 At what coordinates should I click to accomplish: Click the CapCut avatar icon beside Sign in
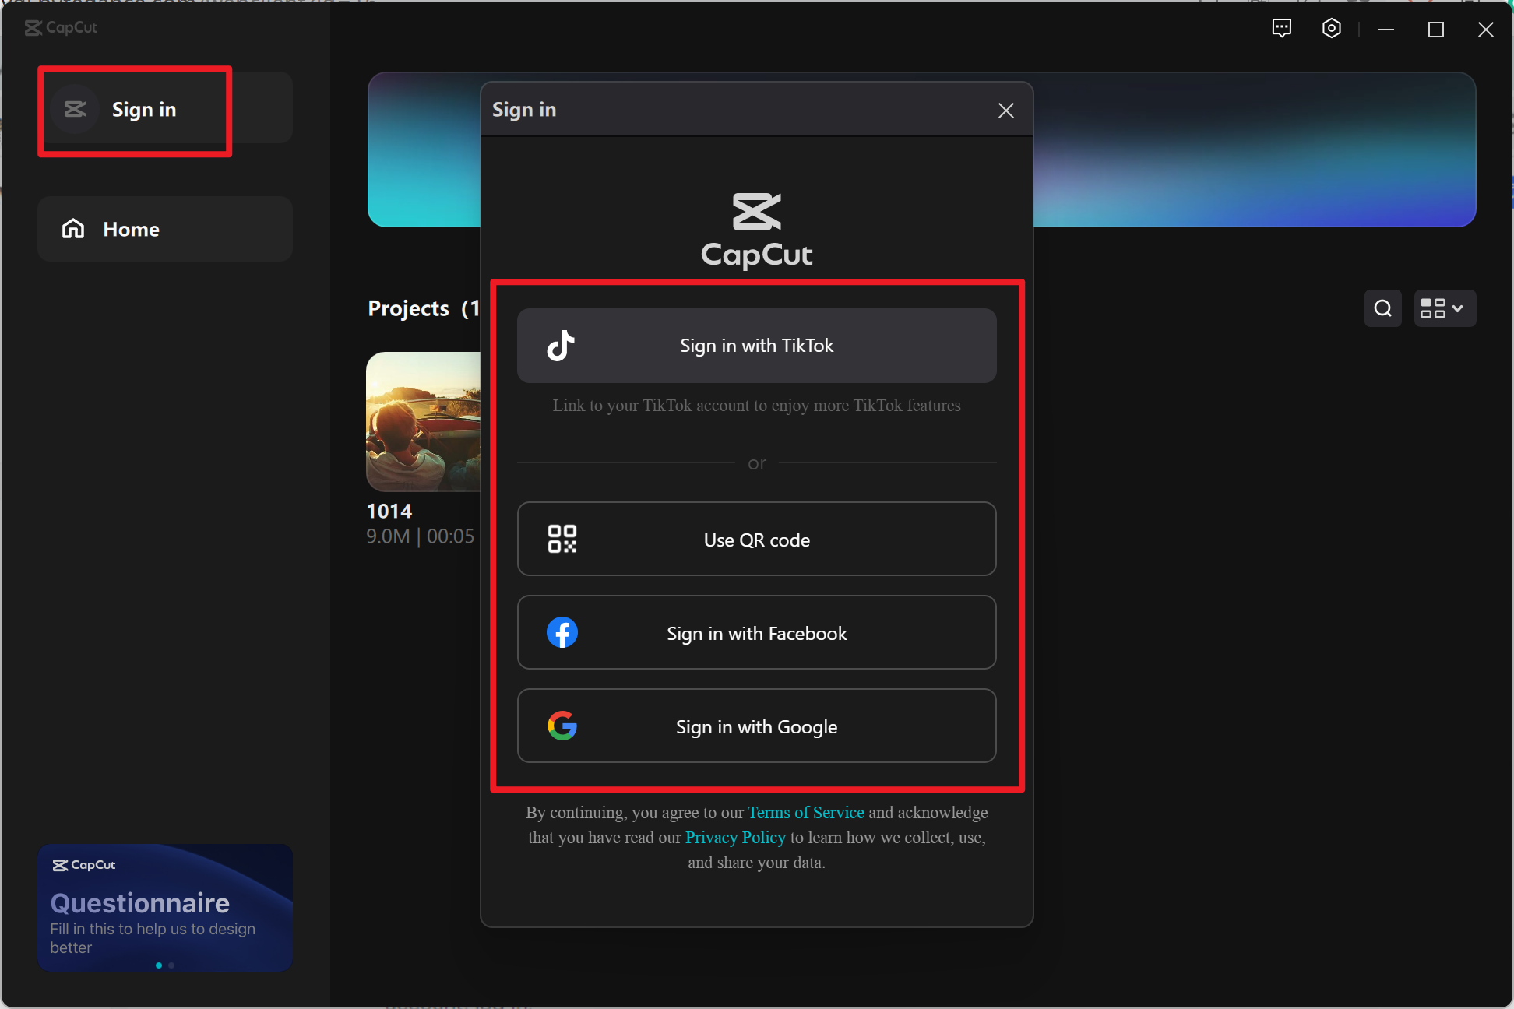[76, 109]
